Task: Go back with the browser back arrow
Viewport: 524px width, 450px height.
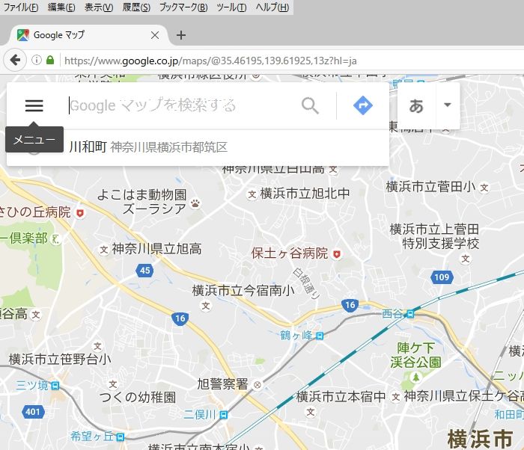Action: [15, 60]
